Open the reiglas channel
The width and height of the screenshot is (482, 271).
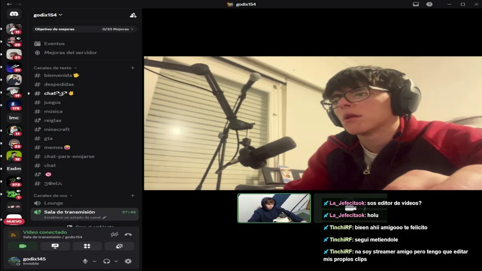pos(84,120)
